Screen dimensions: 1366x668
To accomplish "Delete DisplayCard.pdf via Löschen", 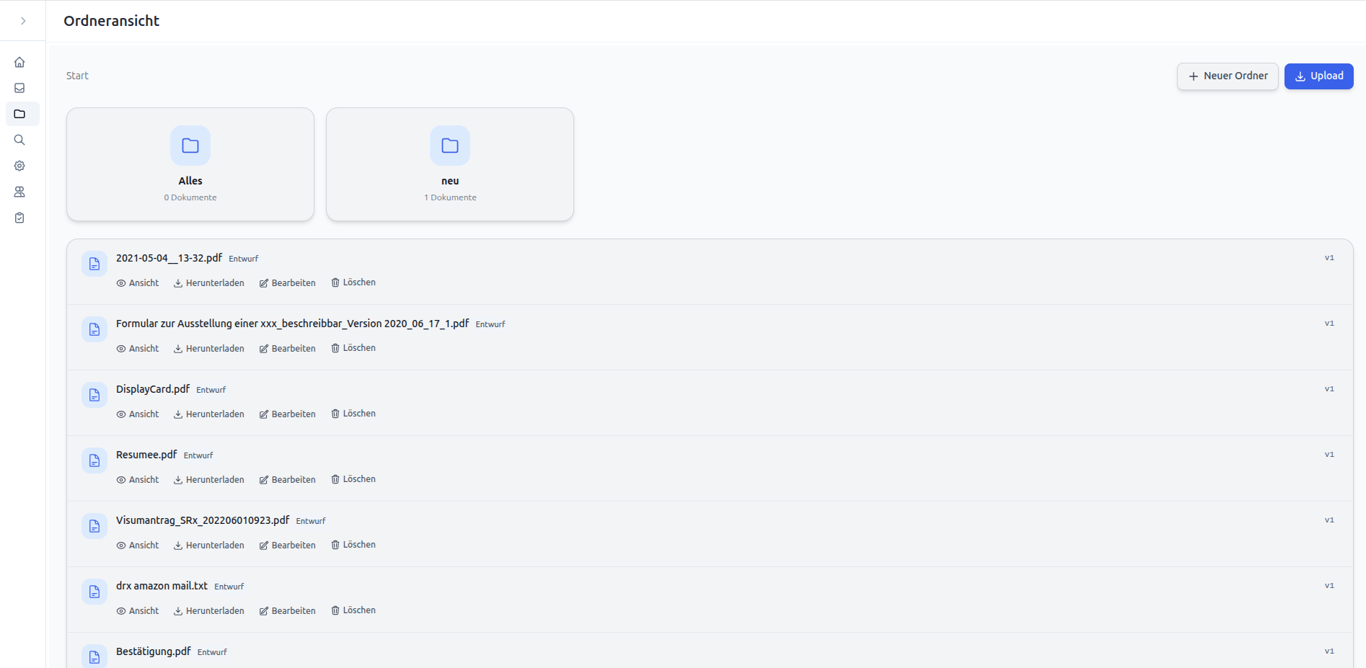I will coord(353,414).
